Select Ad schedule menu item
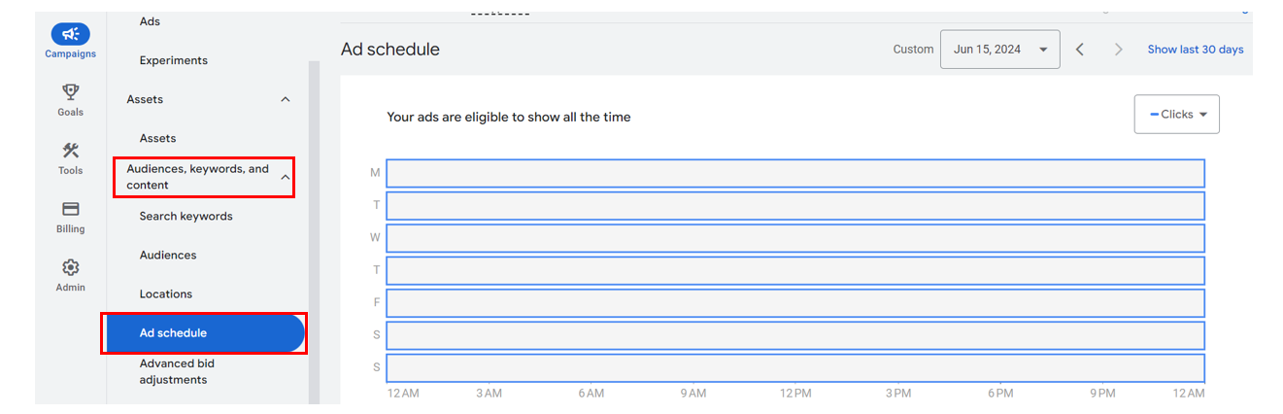The image size is (1283, 414). click(173, 333)
